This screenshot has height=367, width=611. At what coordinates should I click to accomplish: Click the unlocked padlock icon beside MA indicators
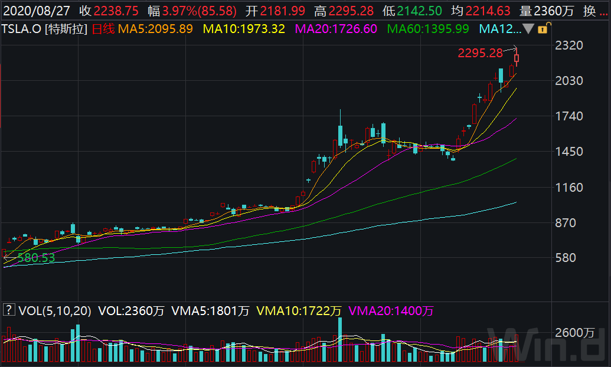click(544, 28)
